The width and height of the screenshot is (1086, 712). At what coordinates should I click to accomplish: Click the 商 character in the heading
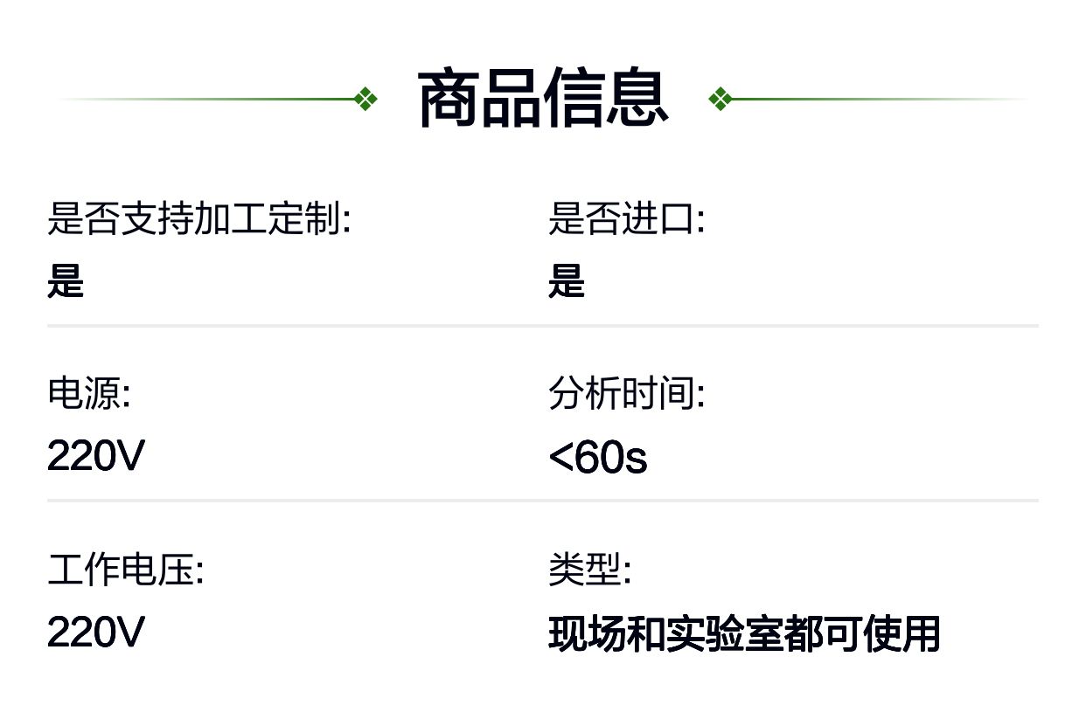click(x=449, y=99)
